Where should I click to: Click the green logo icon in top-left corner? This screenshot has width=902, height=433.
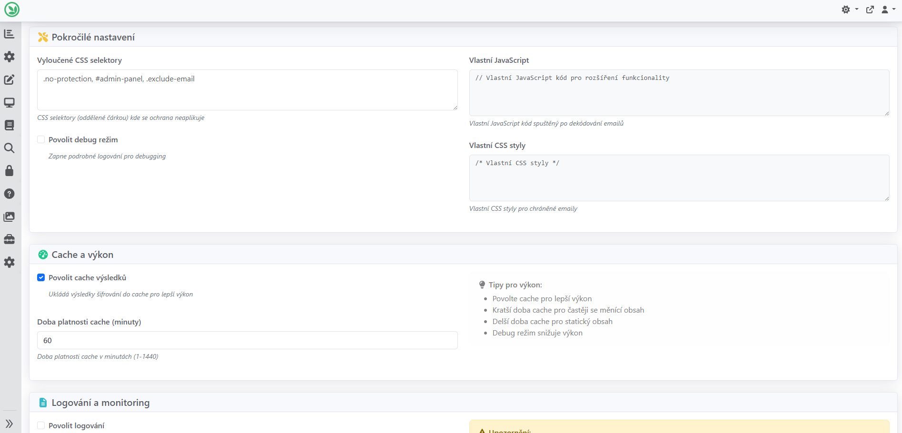(x=11, y=10)
